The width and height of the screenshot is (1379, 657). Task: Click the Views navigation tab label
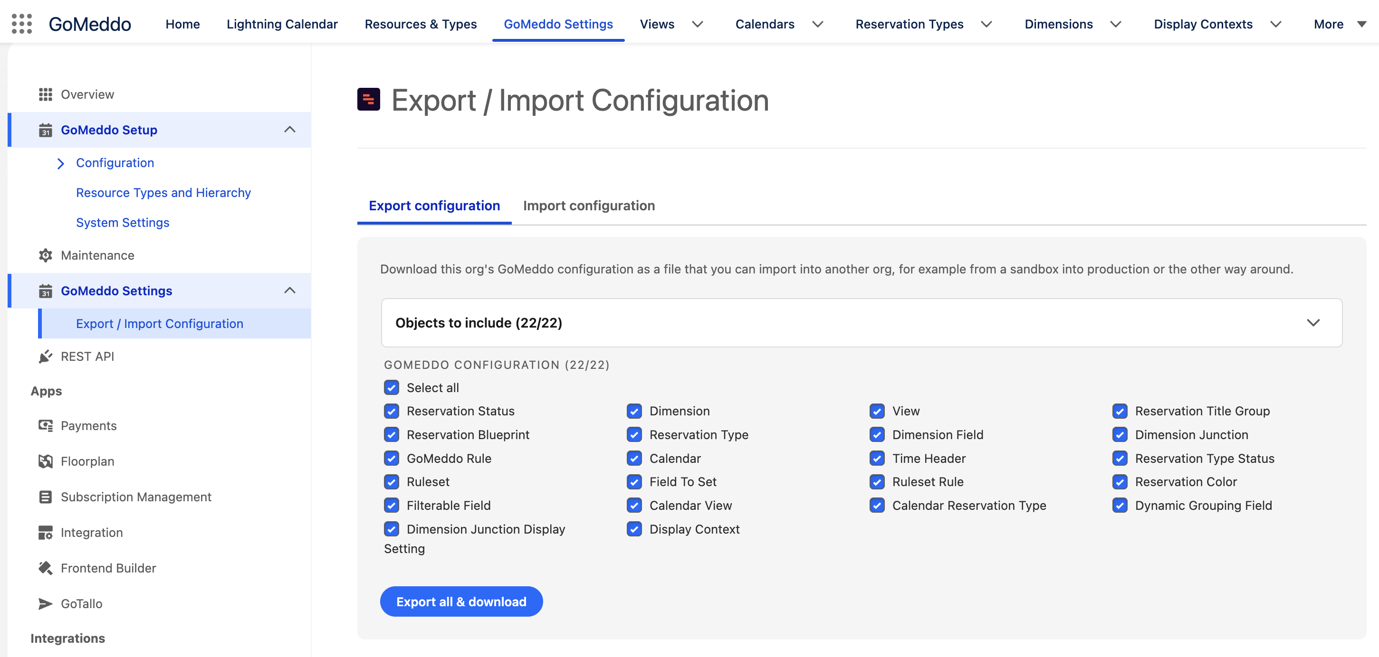pyautogui.click(x=657, y=24)
